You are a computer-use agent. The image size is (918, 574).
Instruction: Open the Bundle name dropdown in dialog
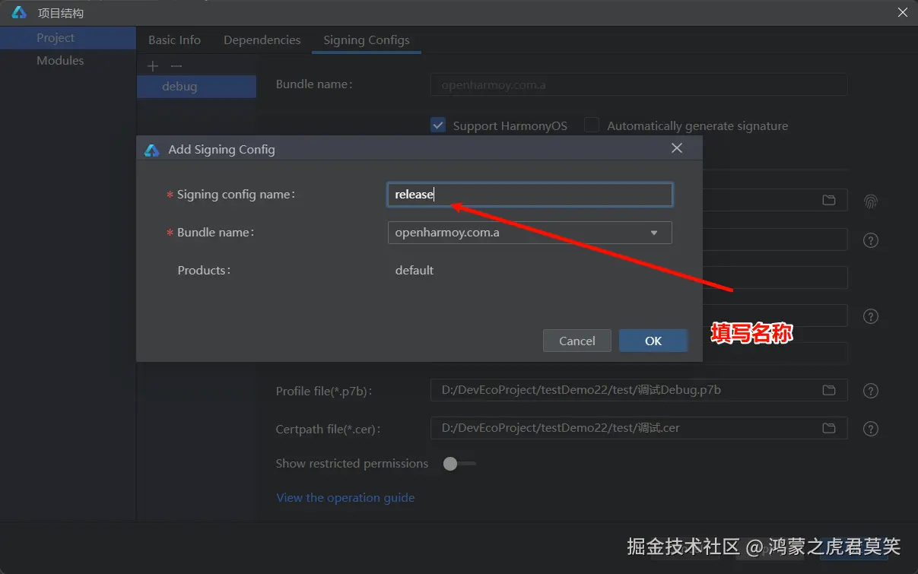click(x=530, y=233)
